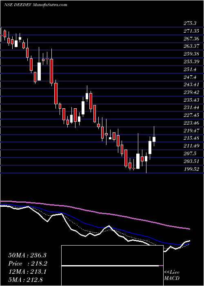This screenshot has height=286, width=204.
Task: Select the 243.41 price label
Action: (191, 85)
